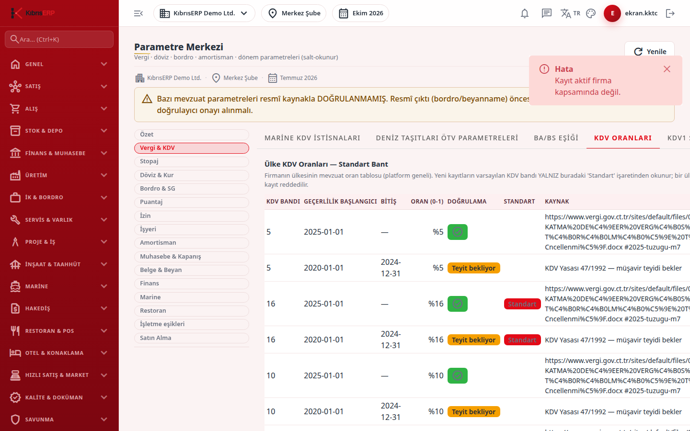The image size is (690, 431).
Task: Click Standart badge in 16 2025-01-01 row
Action: pyautogui.click(x=522, y=304)
